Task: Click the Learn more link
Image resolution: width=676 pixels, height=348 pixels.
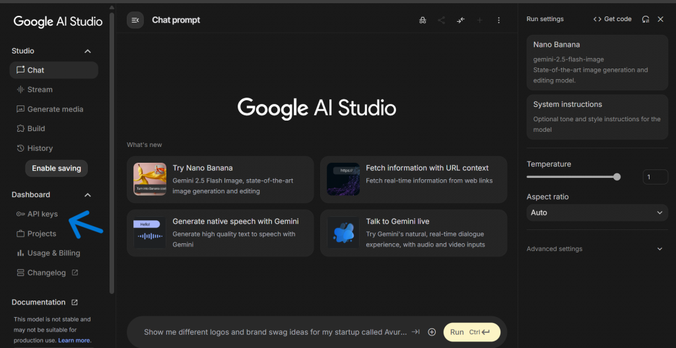Action: coord(74,340)
